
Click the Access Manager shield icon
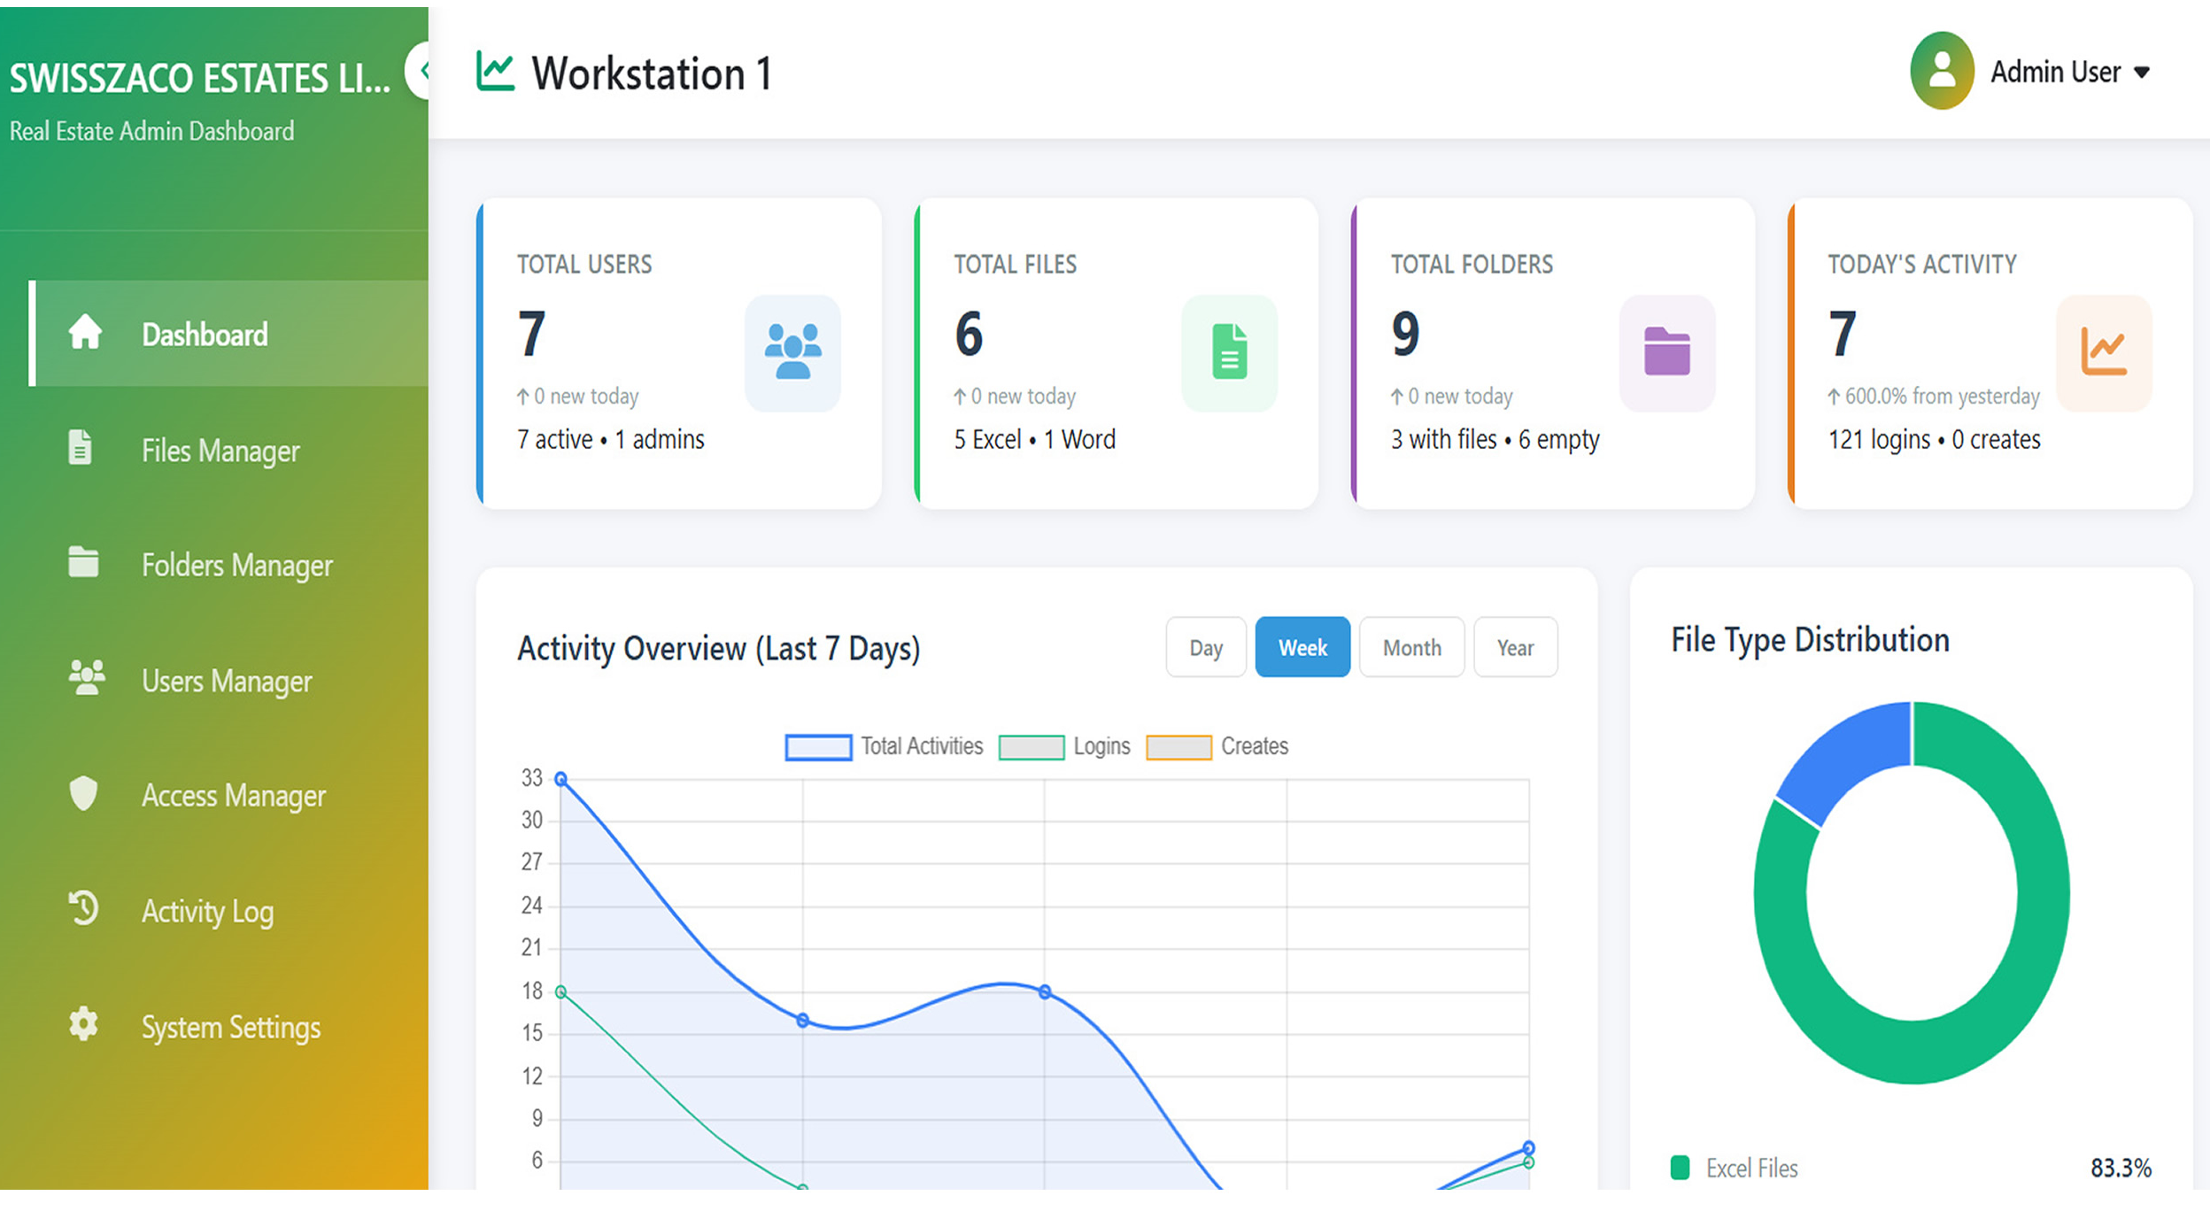83,794
